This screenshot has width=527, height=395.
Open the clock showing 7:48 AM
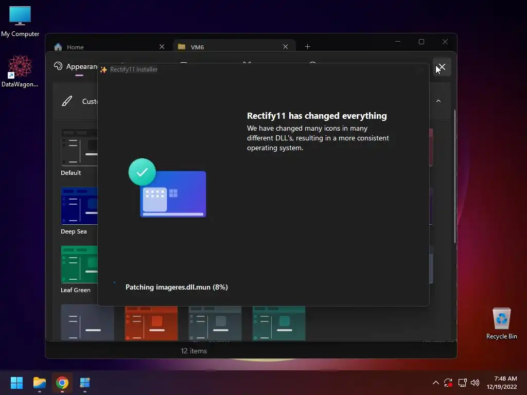pos(502,383)
